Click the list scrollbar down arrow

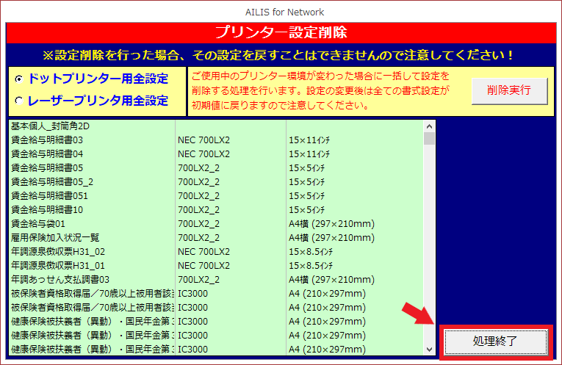[429, 349]
